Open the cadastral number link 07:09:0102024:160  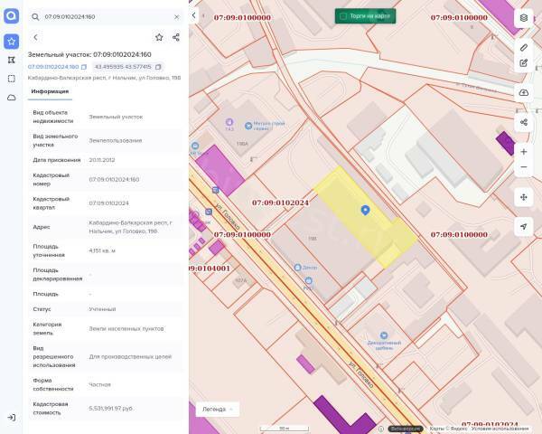pyautogui.click(x=52, y=67)
